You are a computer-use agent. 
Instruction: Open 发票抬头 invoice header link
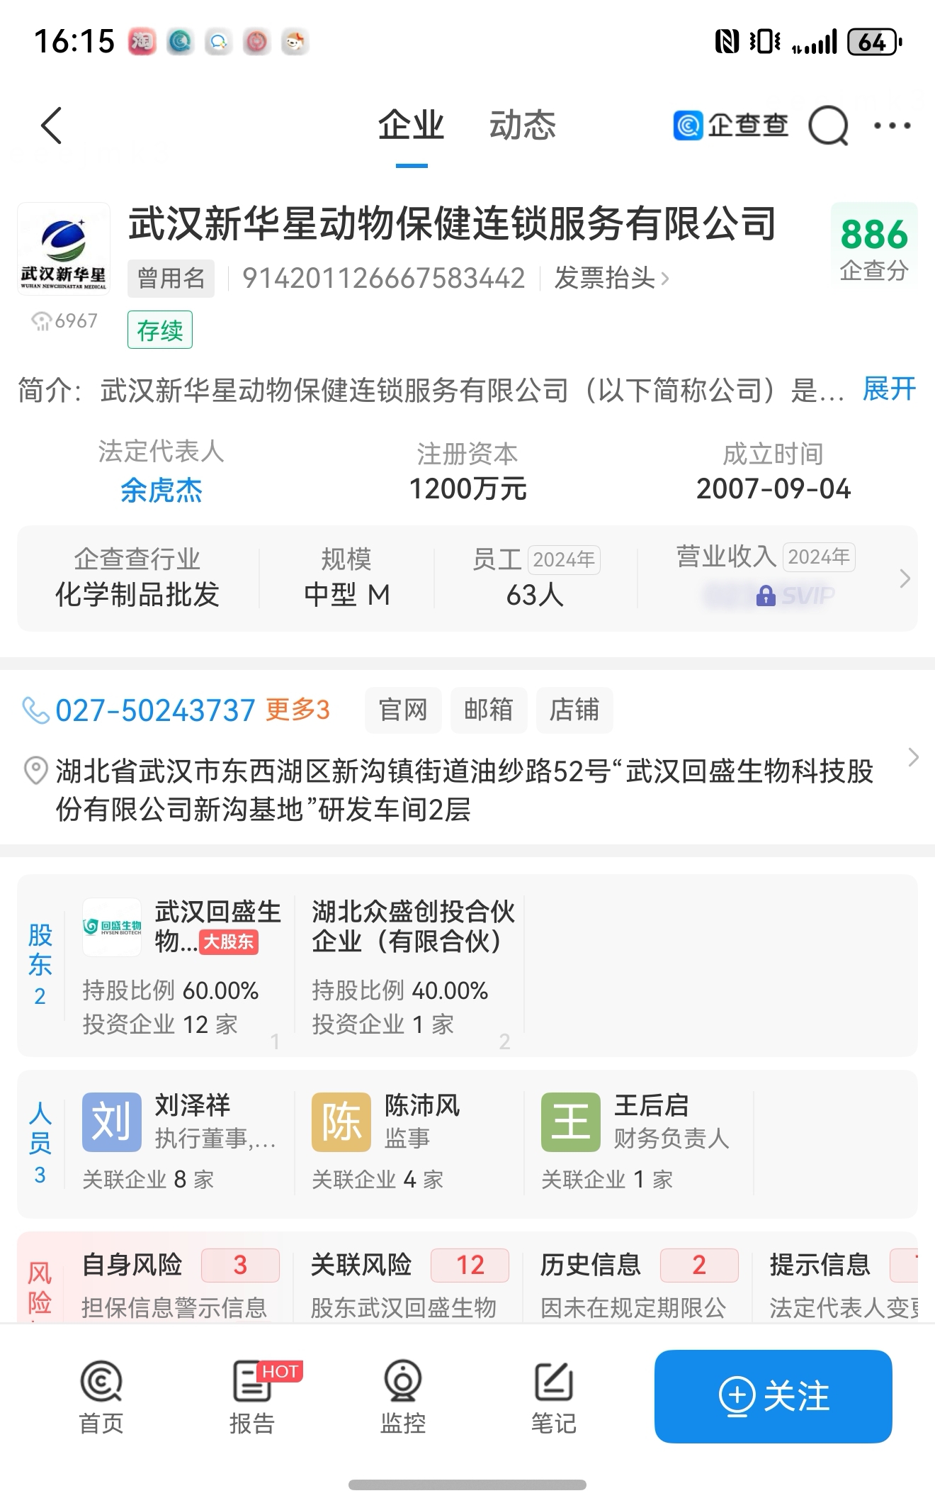pyautogui.click(x=612, y=279)
